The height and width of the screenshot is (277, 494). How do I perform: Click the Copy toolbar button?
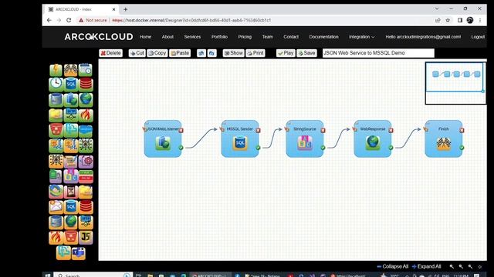(157, 53)
